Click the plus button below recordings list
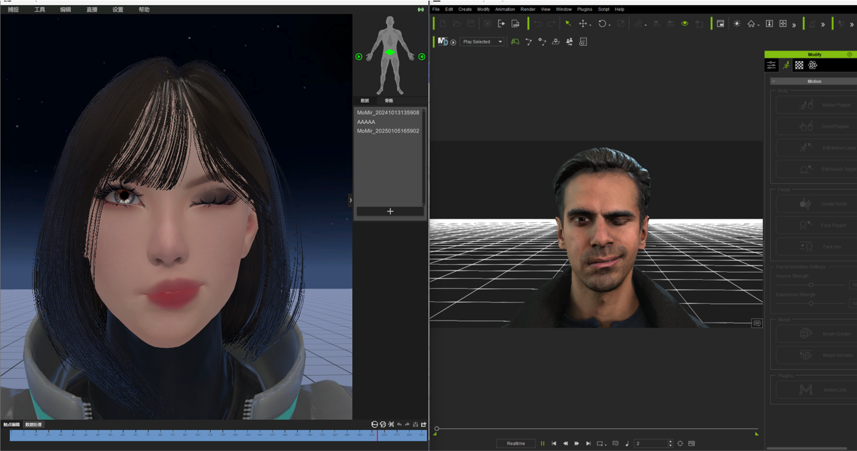The width and height of the screenshot is (857, 451). click(390, 212)
